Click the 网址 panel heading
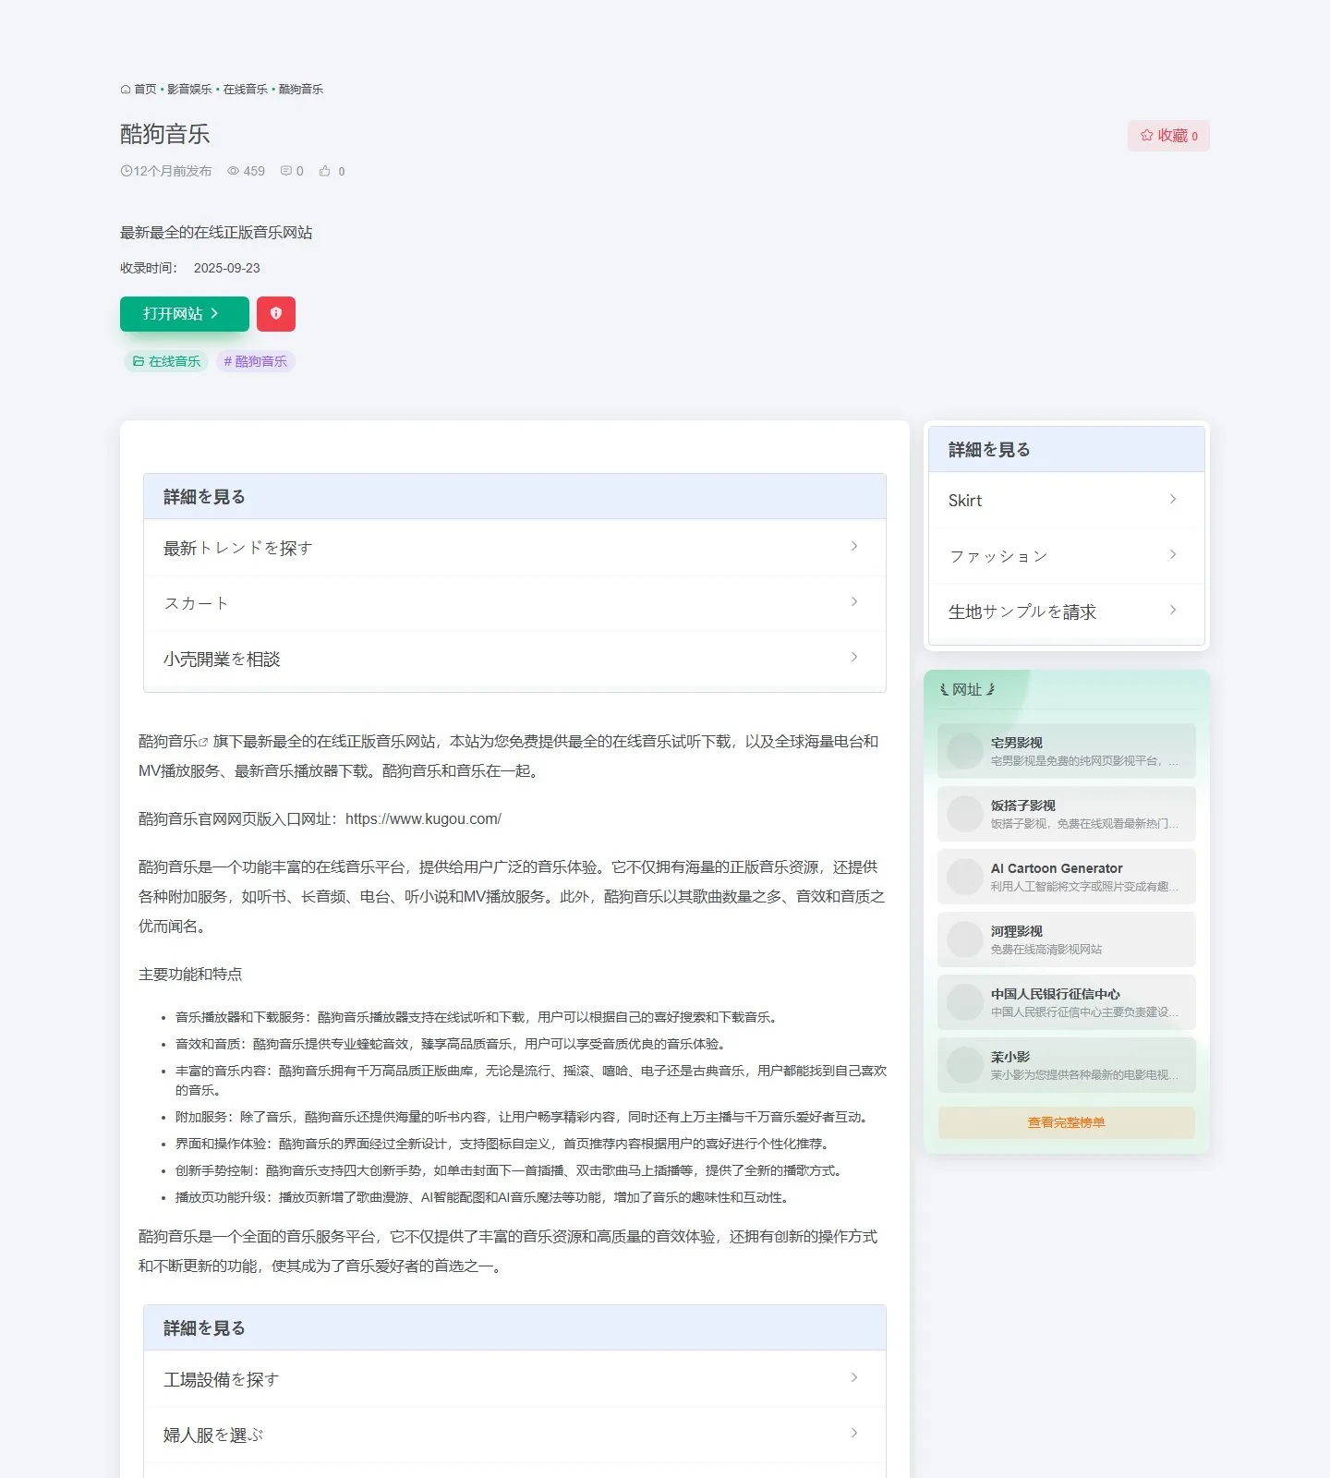This screenshot has height=1478, width=1330. coord(967,689)
